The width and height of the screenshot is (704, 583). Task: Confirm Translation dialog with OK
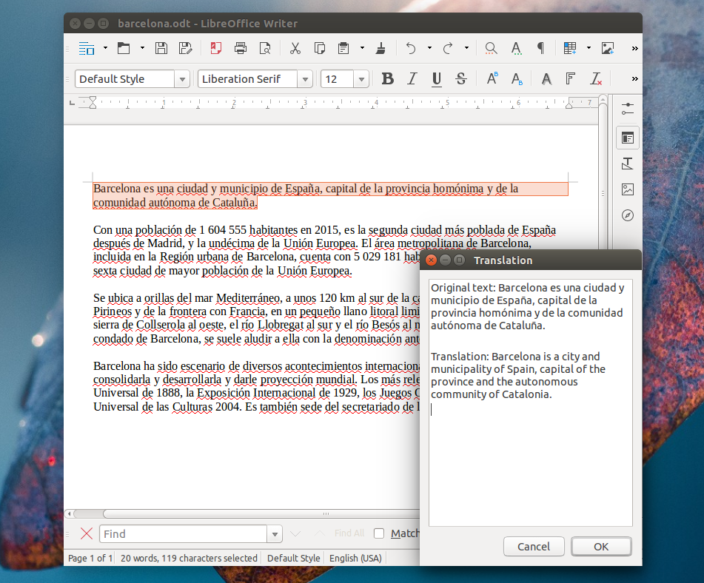click(601, 546)
